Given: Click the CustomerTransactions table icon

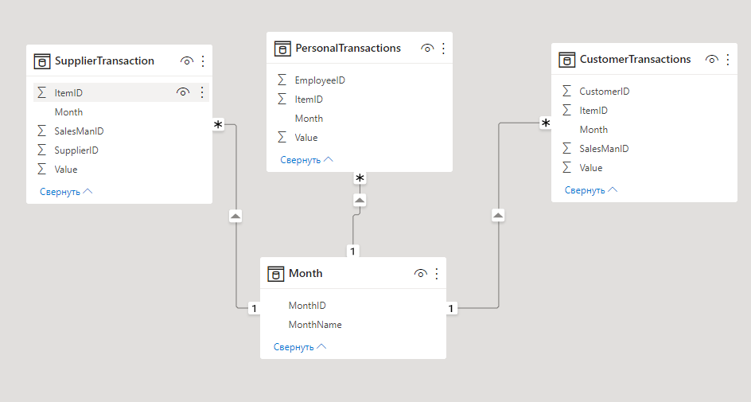Looking at the screenshot, I should (567, 60).
